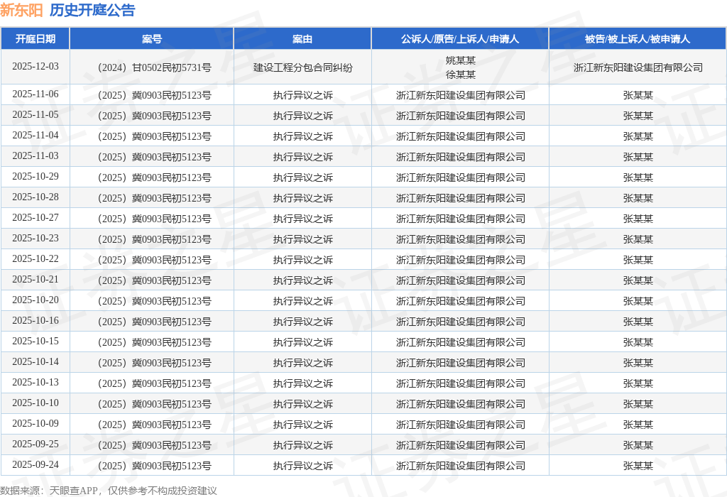Click defendant 浙江新东阳建设集团有限公司 in first row
This screenshot has height=497, width=727.
[x=638, y=67]
